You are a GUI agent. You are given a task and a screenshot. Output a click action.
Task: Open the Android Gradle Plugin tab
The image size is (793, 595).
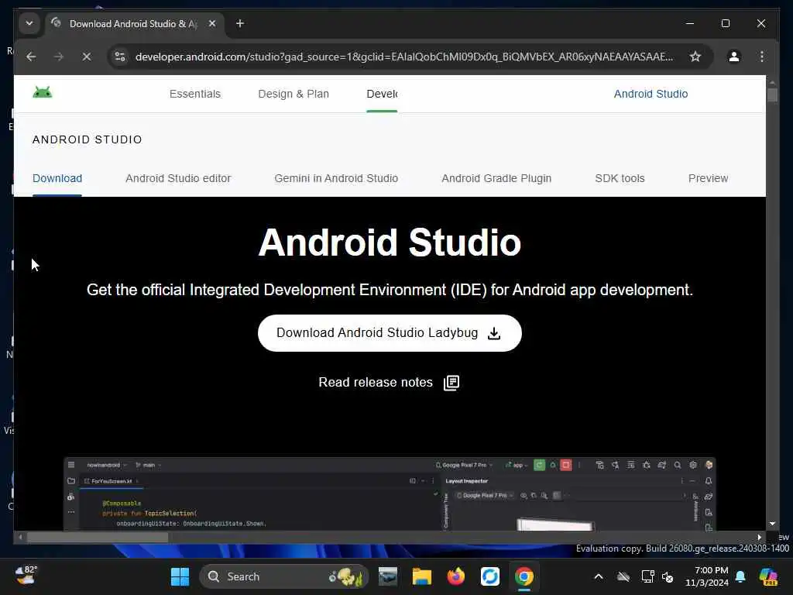(x=496, y=179)
